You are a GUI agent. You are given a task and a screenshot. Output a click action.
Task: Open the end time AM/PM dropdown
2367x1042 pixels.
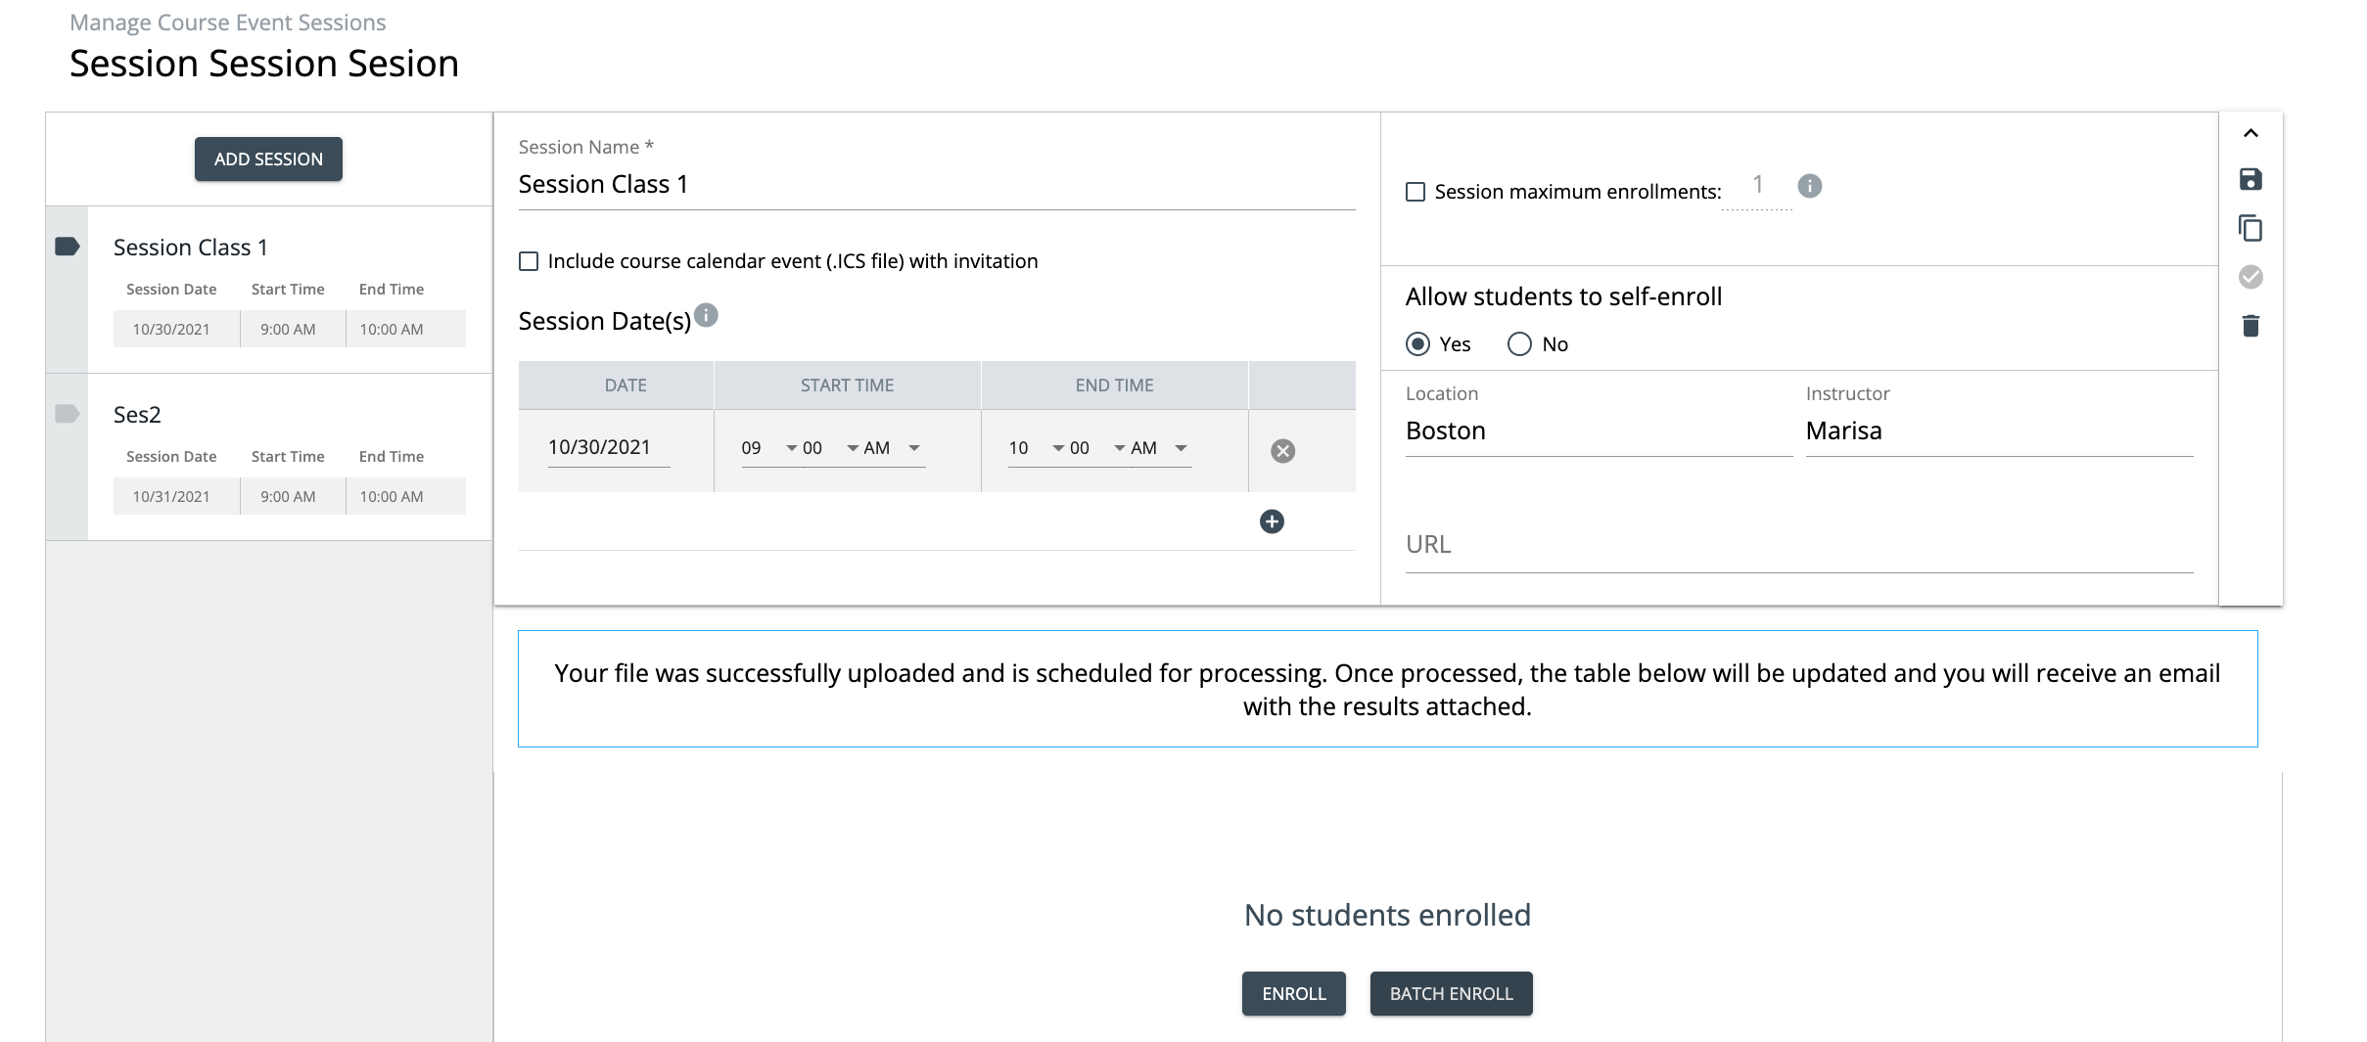tap(1160, 448)
